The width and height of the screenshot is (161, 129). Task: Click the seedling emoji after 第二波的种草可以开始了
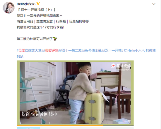[x=55, y=39]
